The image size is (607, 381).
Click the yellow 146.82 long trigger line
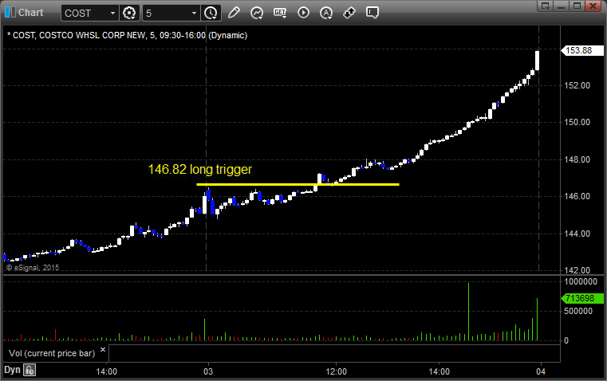298,184
